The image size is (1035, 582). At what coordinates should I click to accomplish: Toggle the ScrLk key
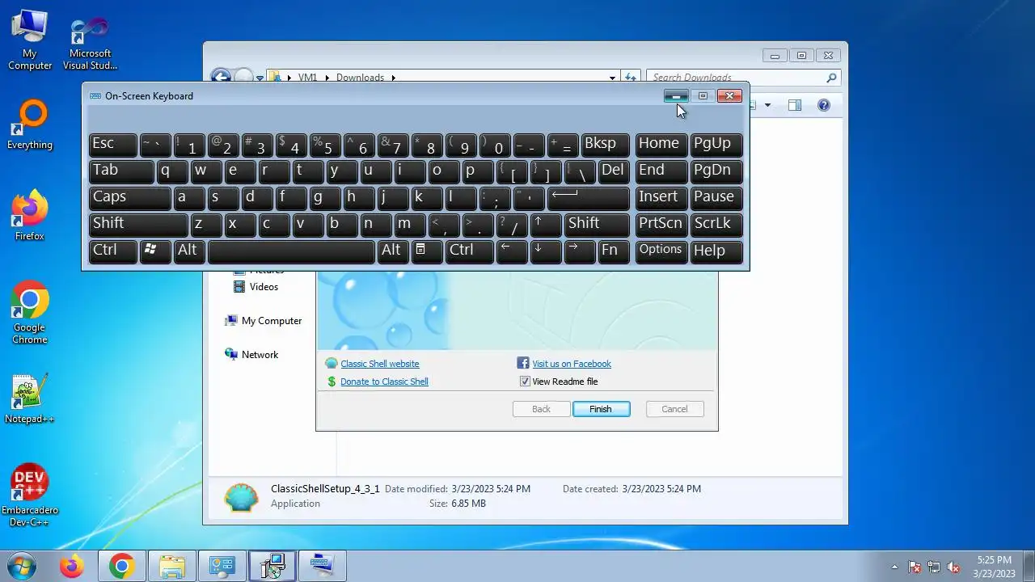tap(716, 225)
